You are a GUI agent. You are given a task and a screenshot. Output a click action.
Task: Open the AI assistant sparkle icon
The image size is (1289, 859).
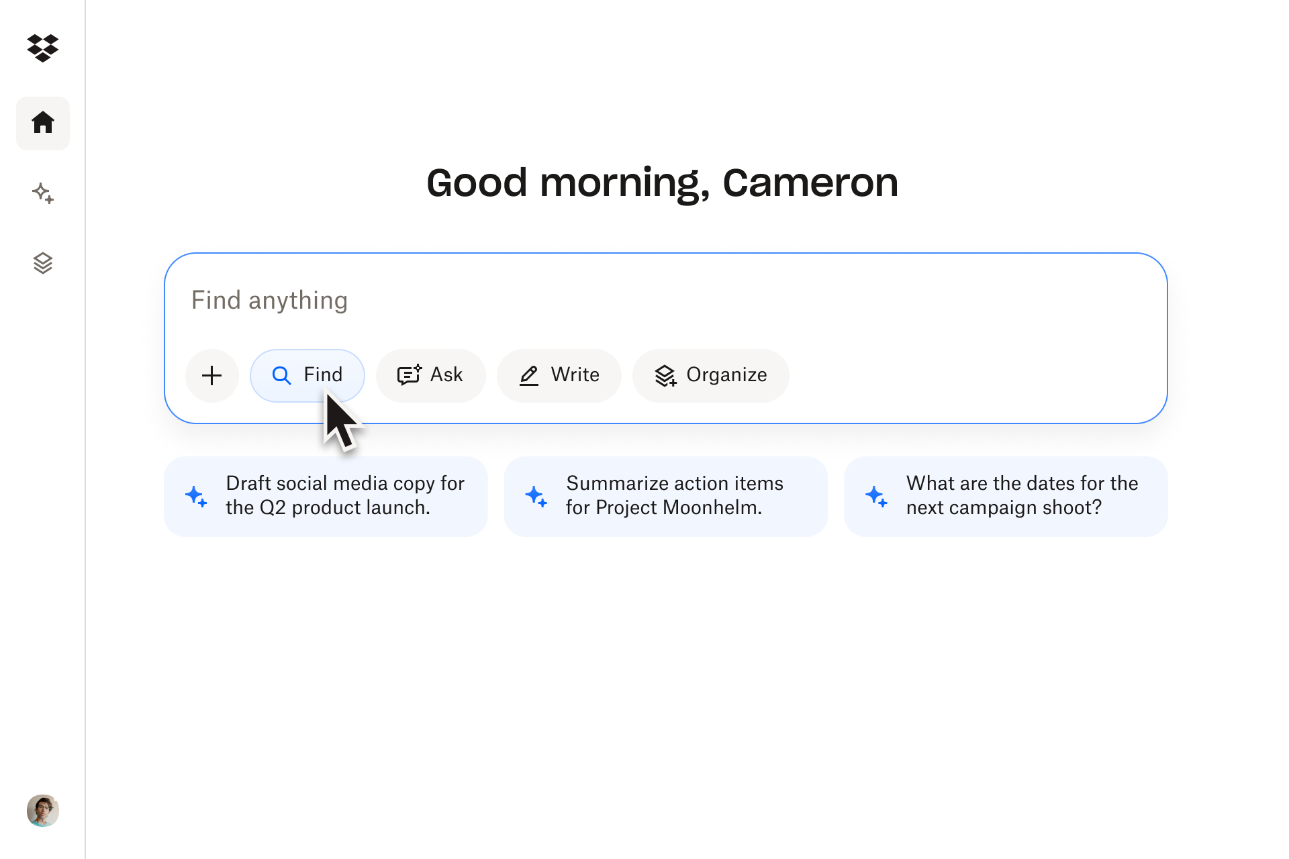(x=42, y=193)
